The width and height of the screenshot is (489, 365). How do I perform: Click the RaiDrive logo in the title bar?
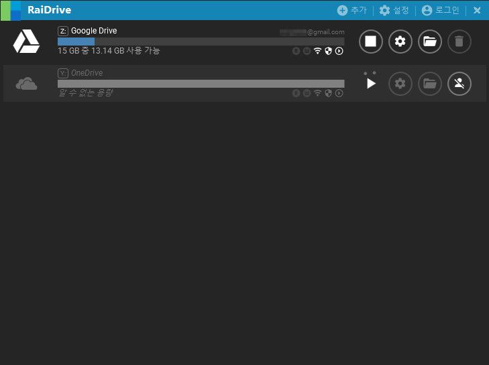click(11, 10)
